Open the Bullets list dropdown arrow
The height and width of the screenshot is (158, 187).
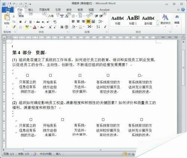(x=76, y=16)
